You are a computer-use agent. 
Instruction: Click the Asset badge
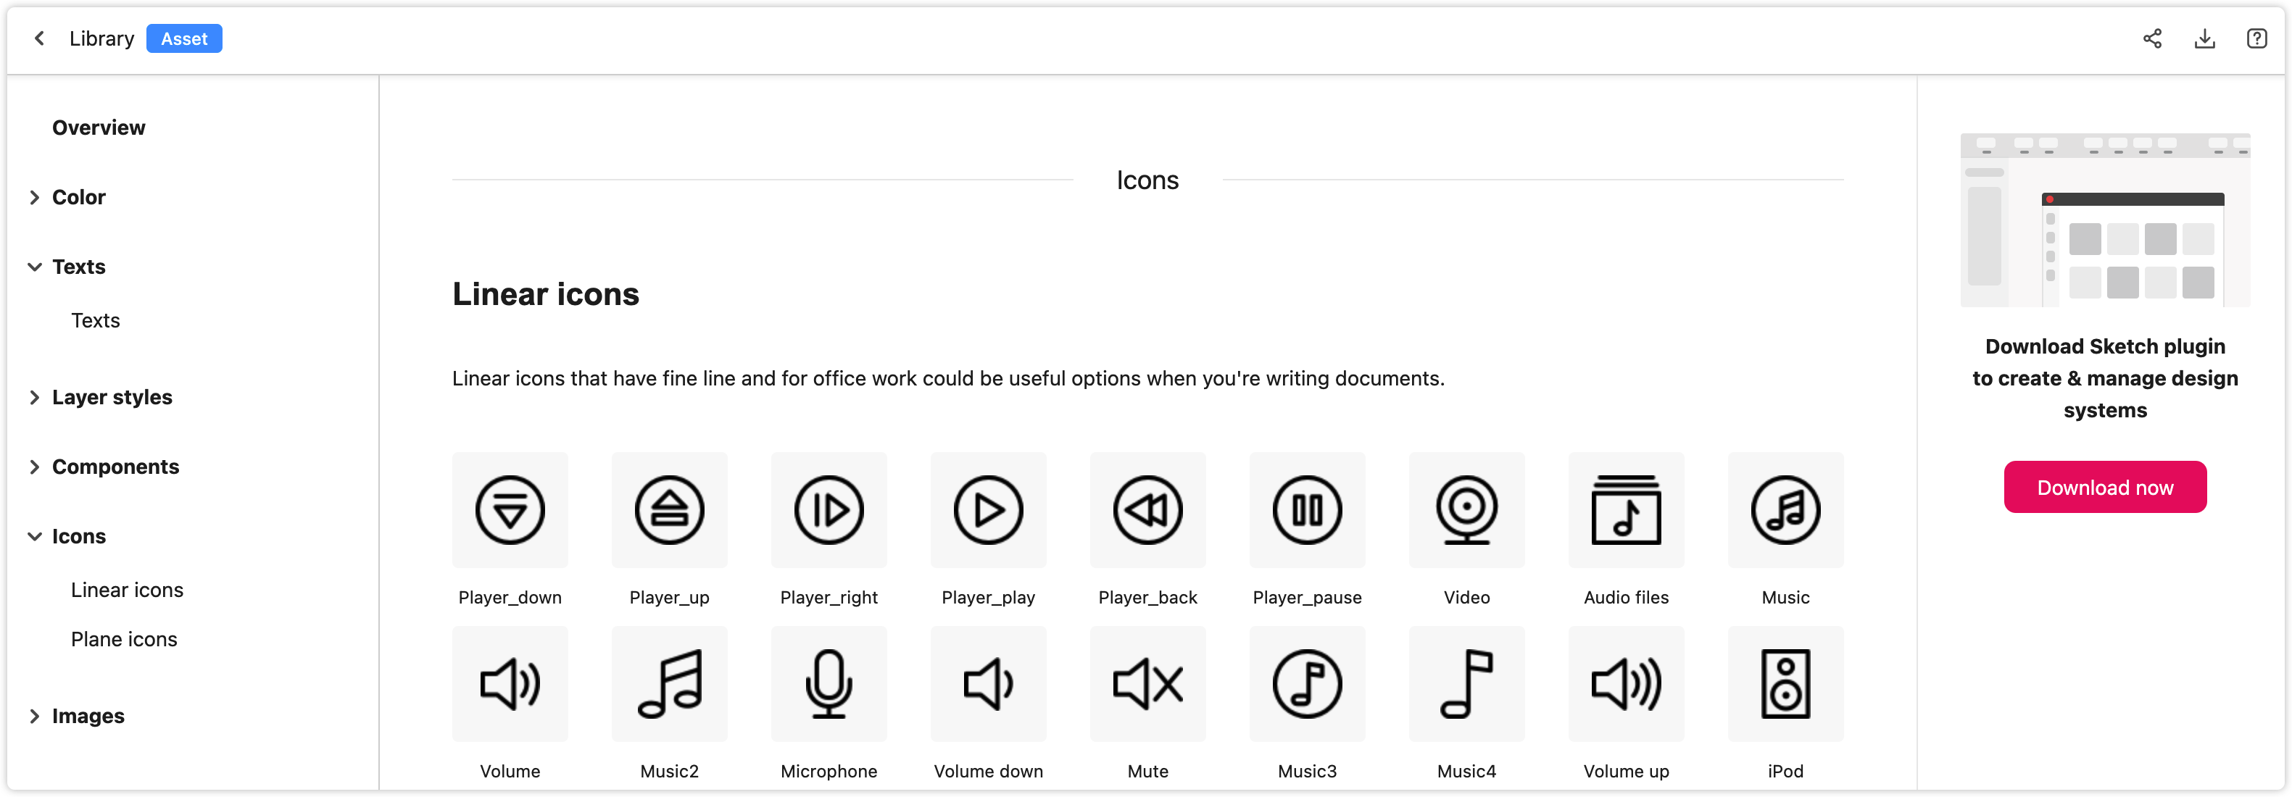184,38
